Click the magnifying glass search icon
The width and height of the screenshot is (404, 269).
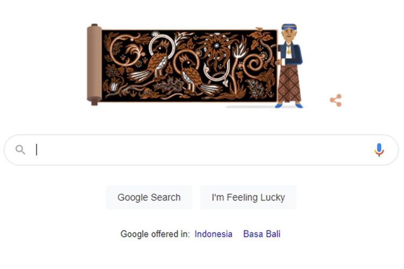pyautogui.click(x=20, y=150)
